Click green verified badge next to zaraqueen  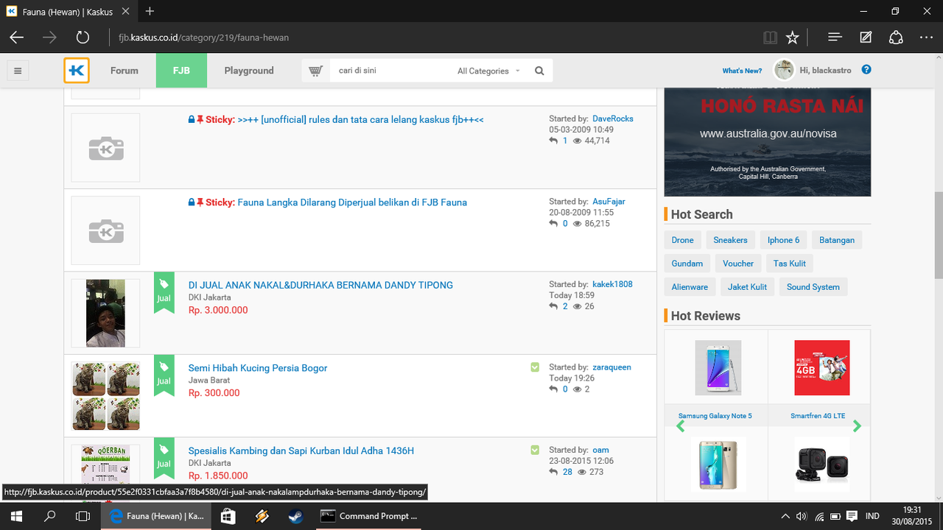tap(535, 367)
